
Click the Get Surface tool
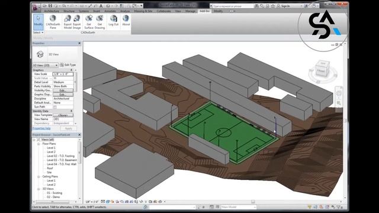coord(89,22)
